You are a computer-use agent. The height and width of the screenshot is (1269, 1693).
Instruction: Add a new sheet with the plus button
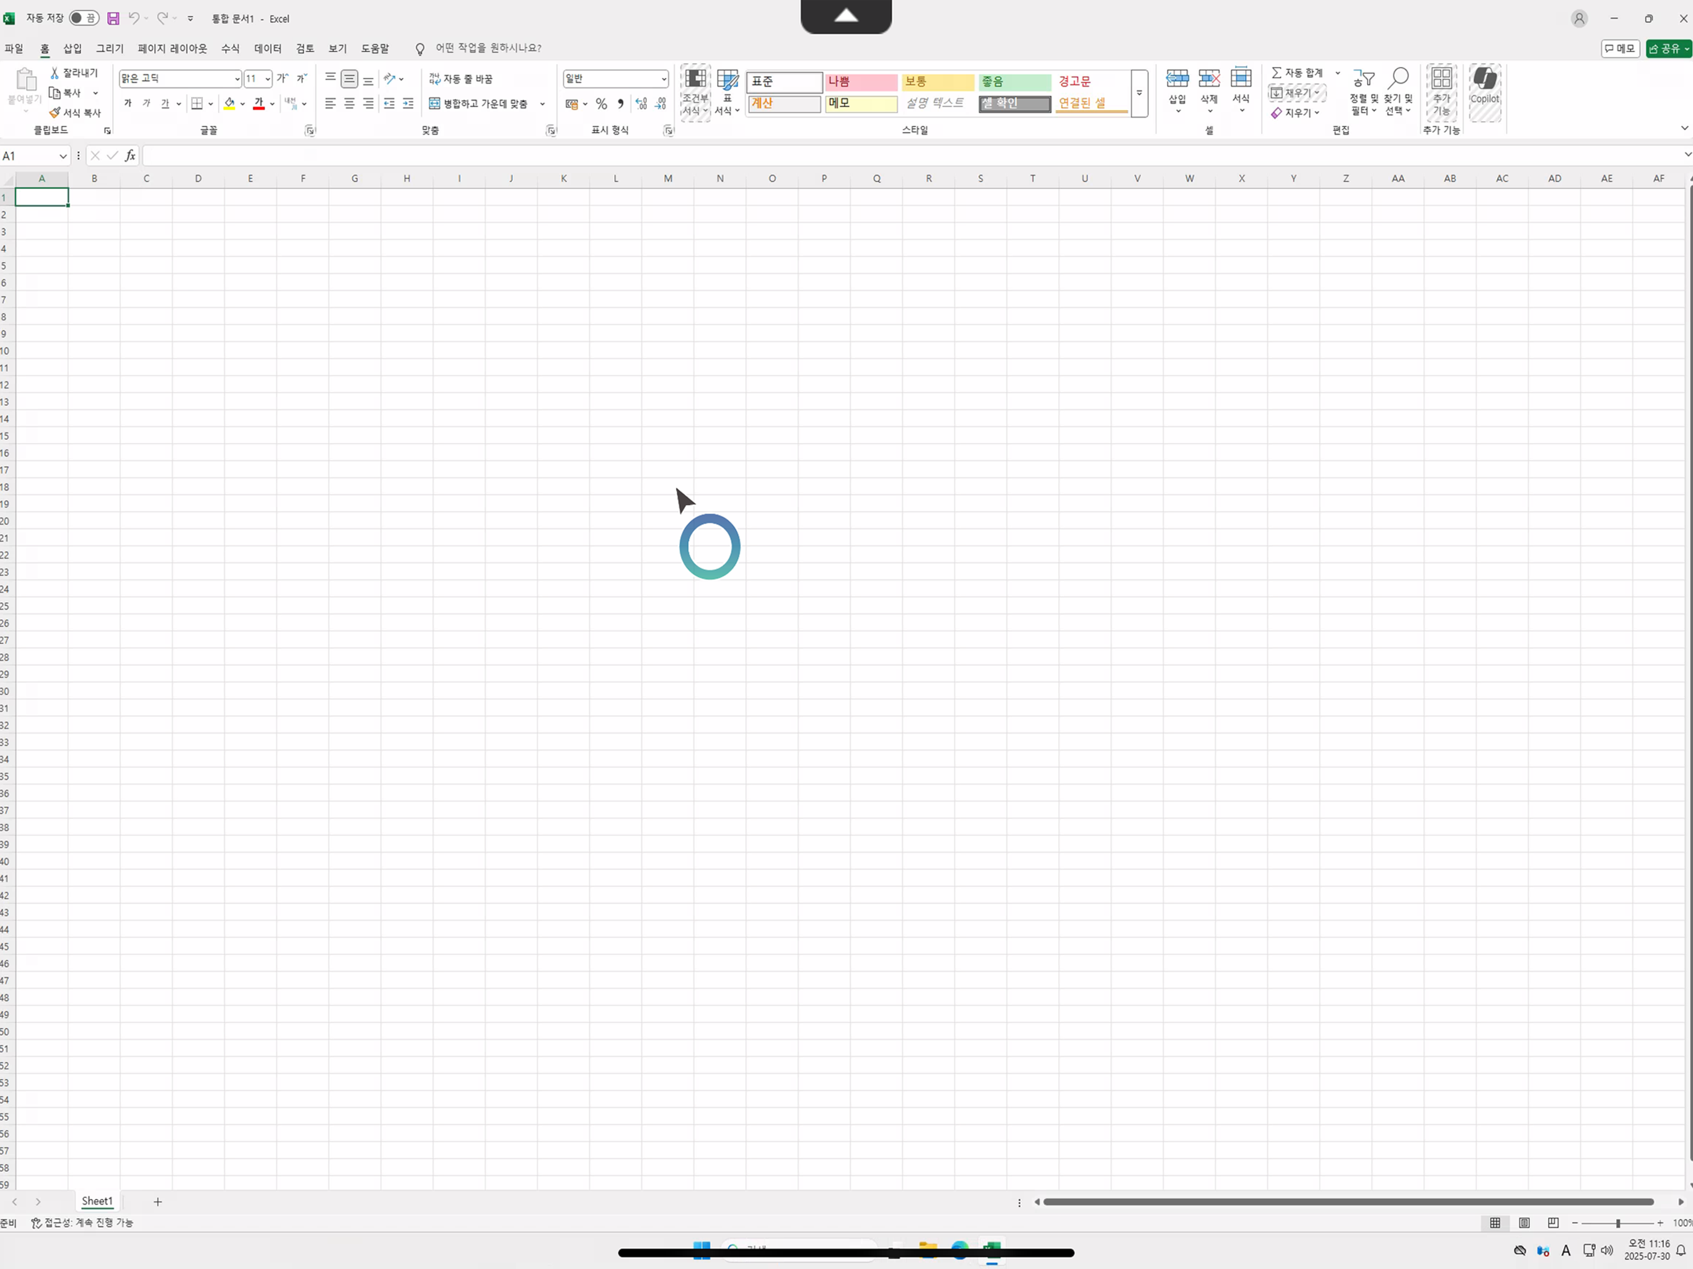pyautogui.click(x=157, y=1201)
